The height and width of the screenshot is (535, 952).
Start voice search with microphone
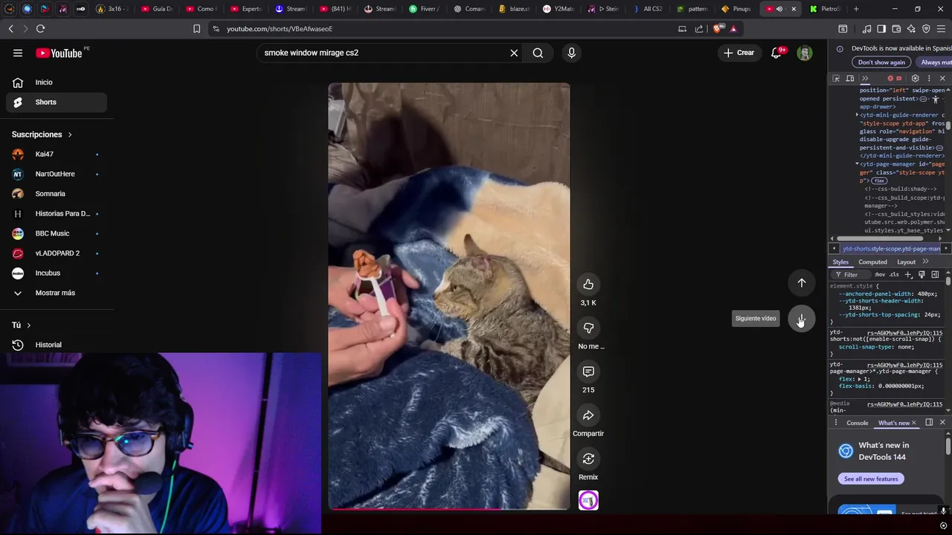[x=571, y=53]
